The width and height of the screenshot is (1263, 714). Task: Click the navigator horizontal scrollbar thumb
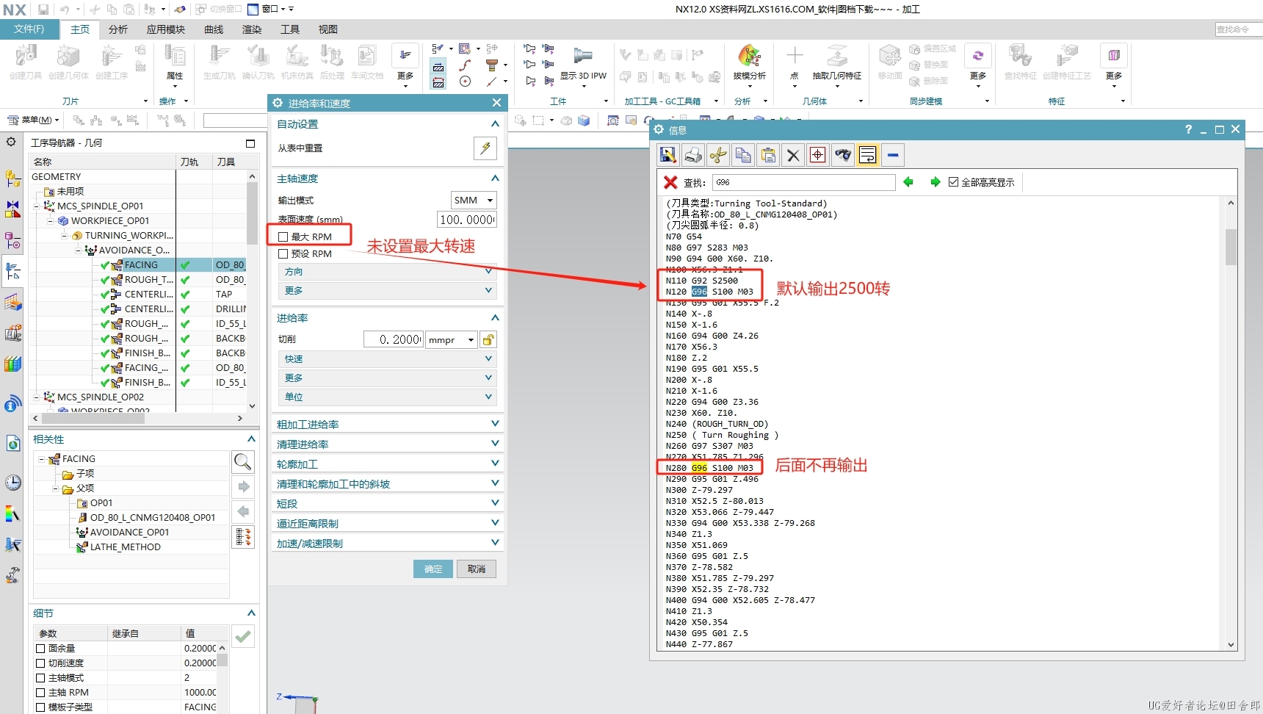point(93,418)
